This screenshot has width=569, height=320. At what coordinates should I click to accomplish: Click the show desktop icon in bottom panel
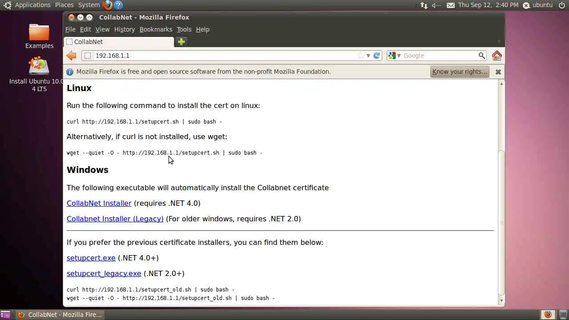pyautogui.click(x=5, y=315)
